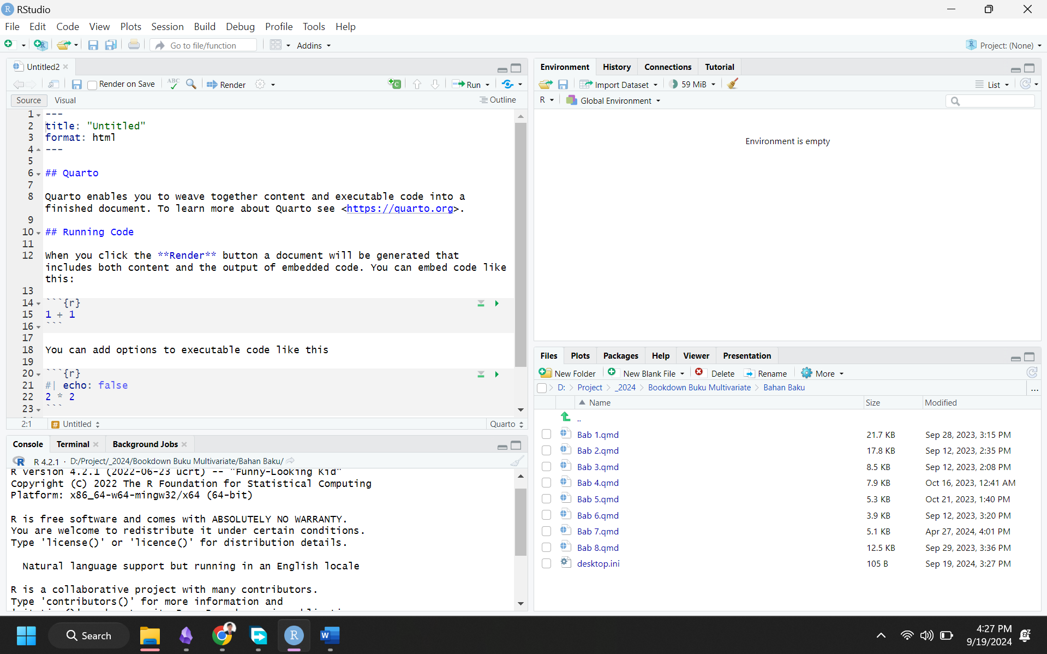Click Load workspace icon in Environment pane

[546, 84]
